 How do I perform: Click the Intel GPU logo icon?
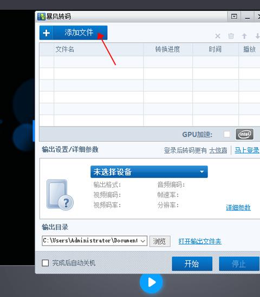tap(245, 134)
